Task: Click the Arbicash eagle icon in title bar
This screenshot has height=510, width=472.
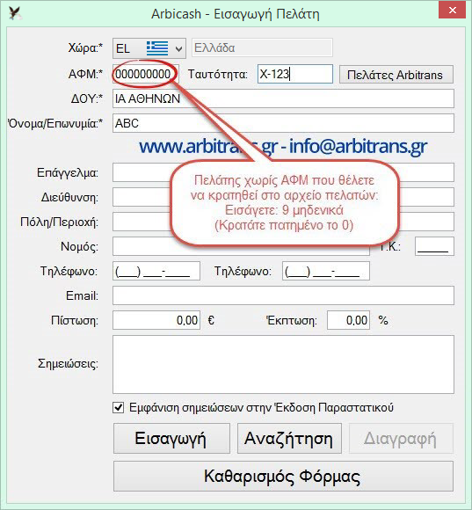Action: (x=15, y=13)
